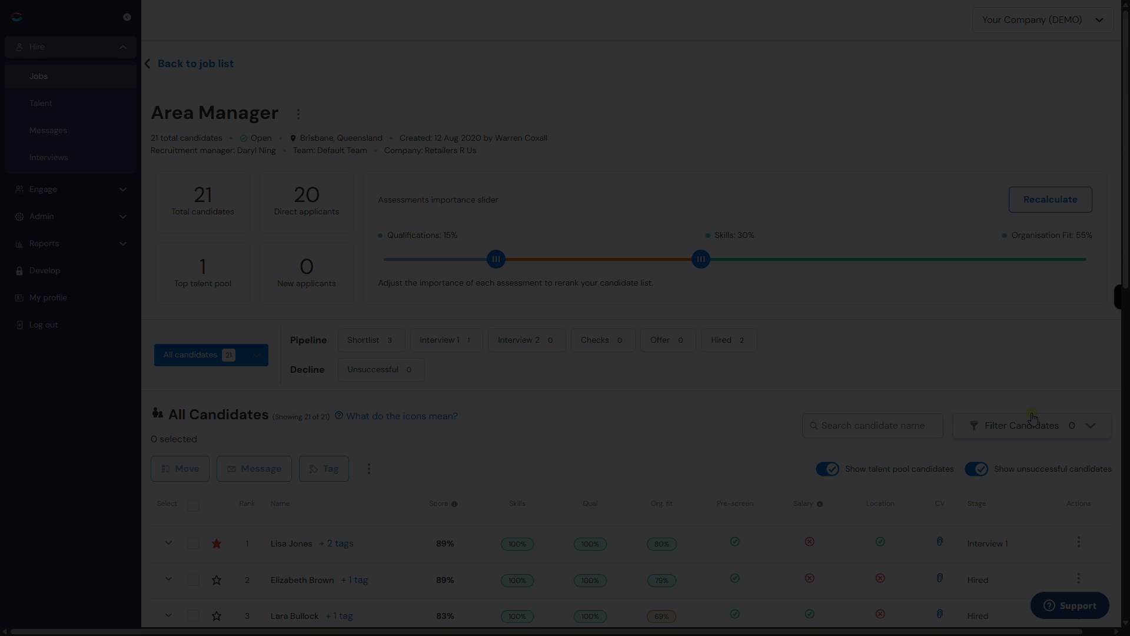Open Messages in sidebar
The height and width of the screenshot is (636, 1130).
click(x=71, y=131)
